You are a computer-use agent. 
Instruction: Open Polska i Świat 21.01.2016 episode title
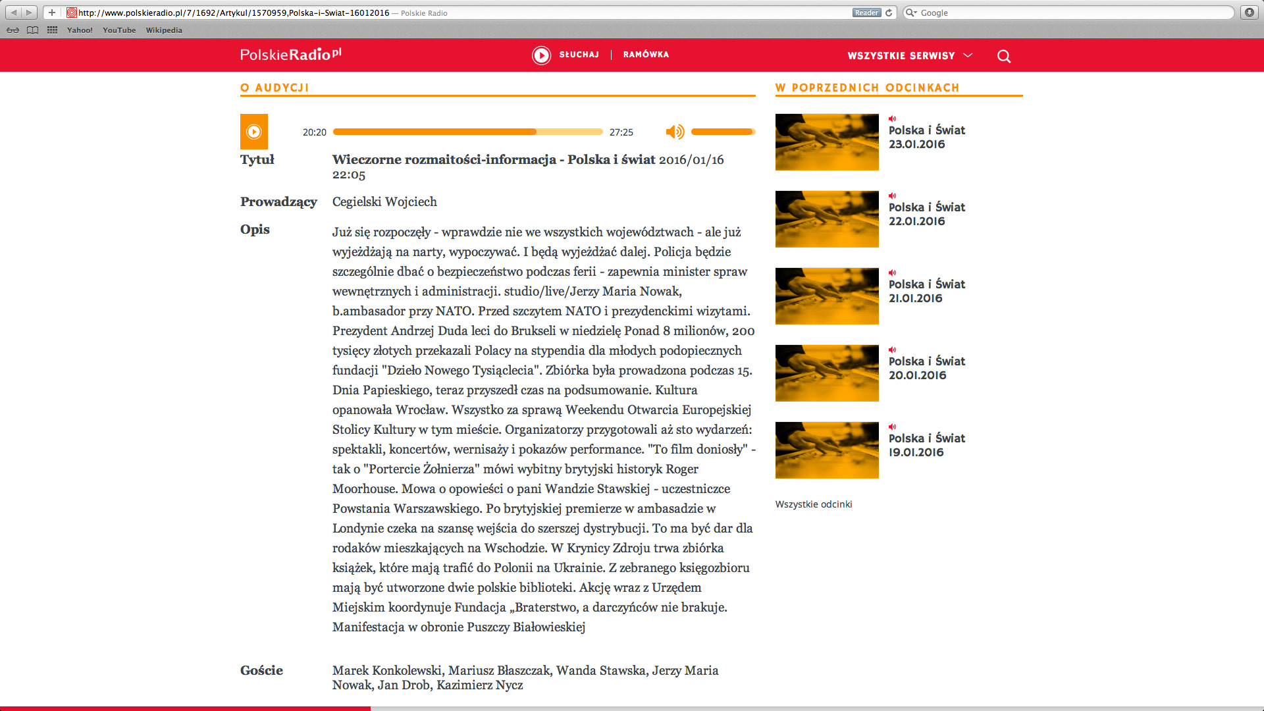pos(927,291)
